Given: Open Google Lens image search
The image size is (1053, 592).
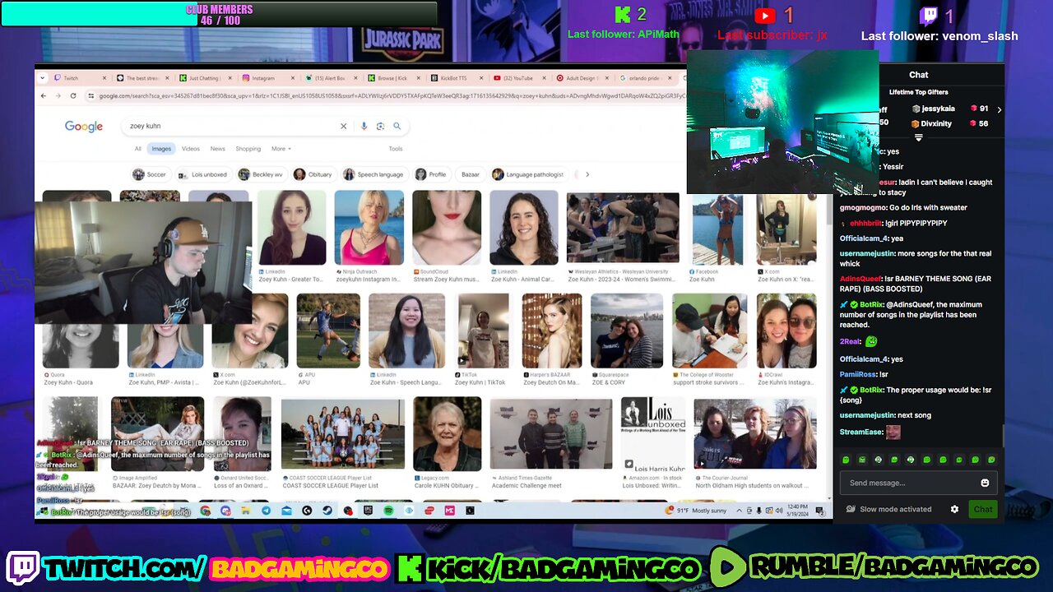Looking at the screenshot, I should coord(380,126).
